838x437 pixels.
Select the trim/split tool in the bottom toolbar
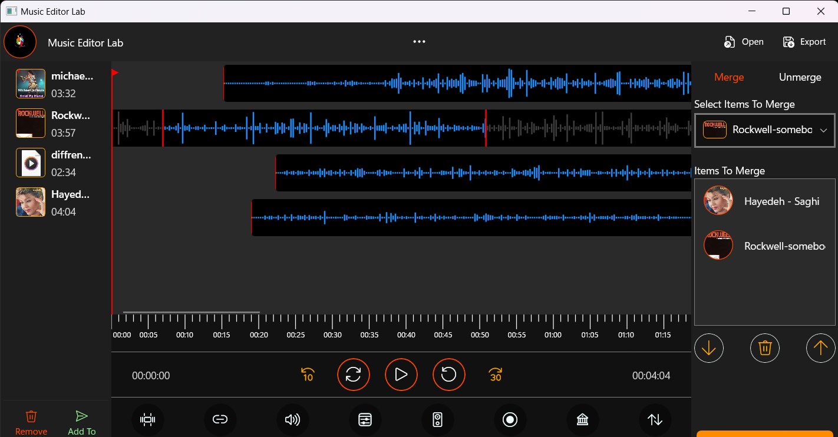point(147,419)
